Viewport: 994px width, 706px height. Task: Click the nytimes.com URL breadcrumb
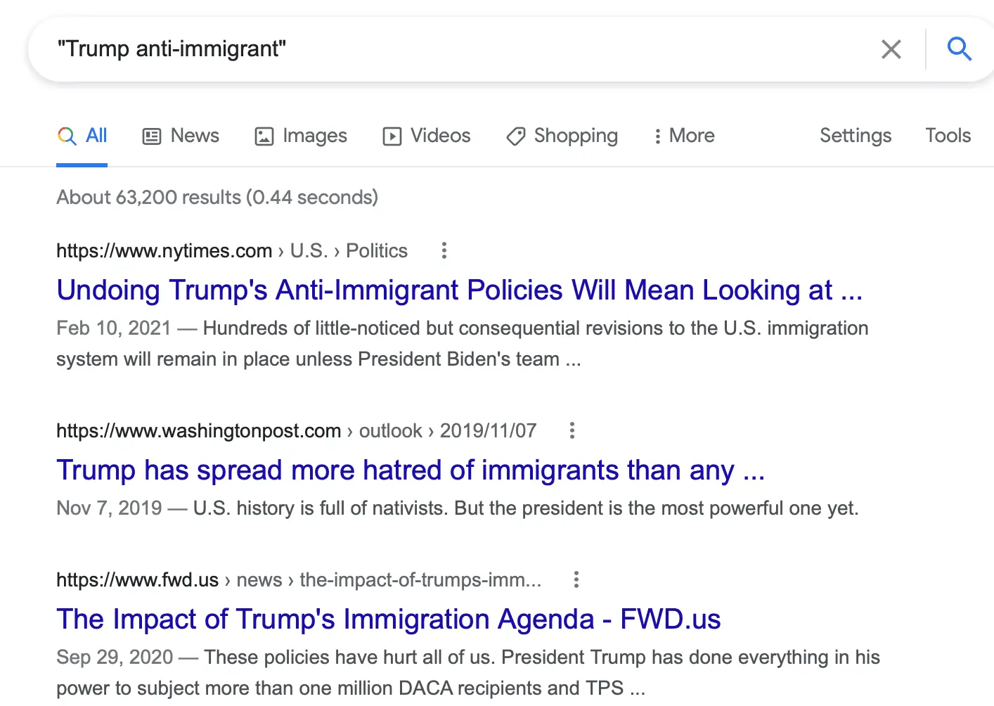tap(164, 251)
